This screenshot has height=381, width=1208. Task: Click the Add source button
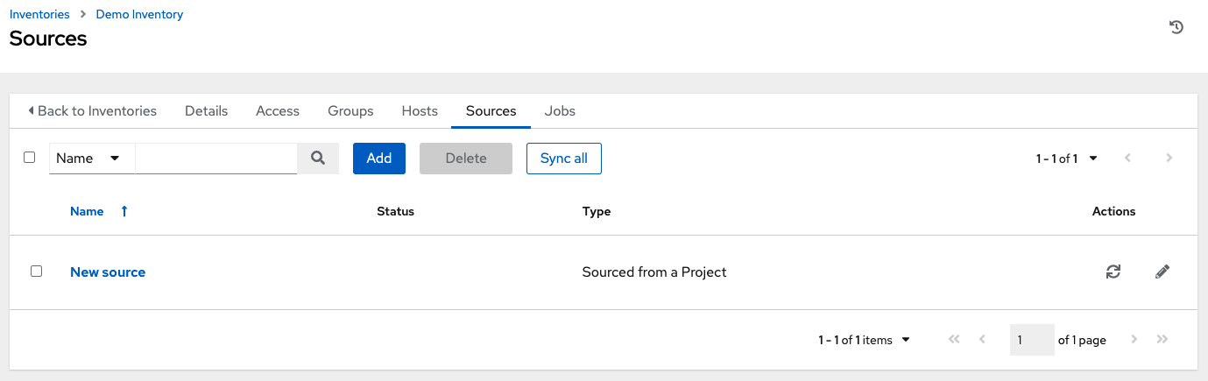pyautogui.click(x=378, y=159)
